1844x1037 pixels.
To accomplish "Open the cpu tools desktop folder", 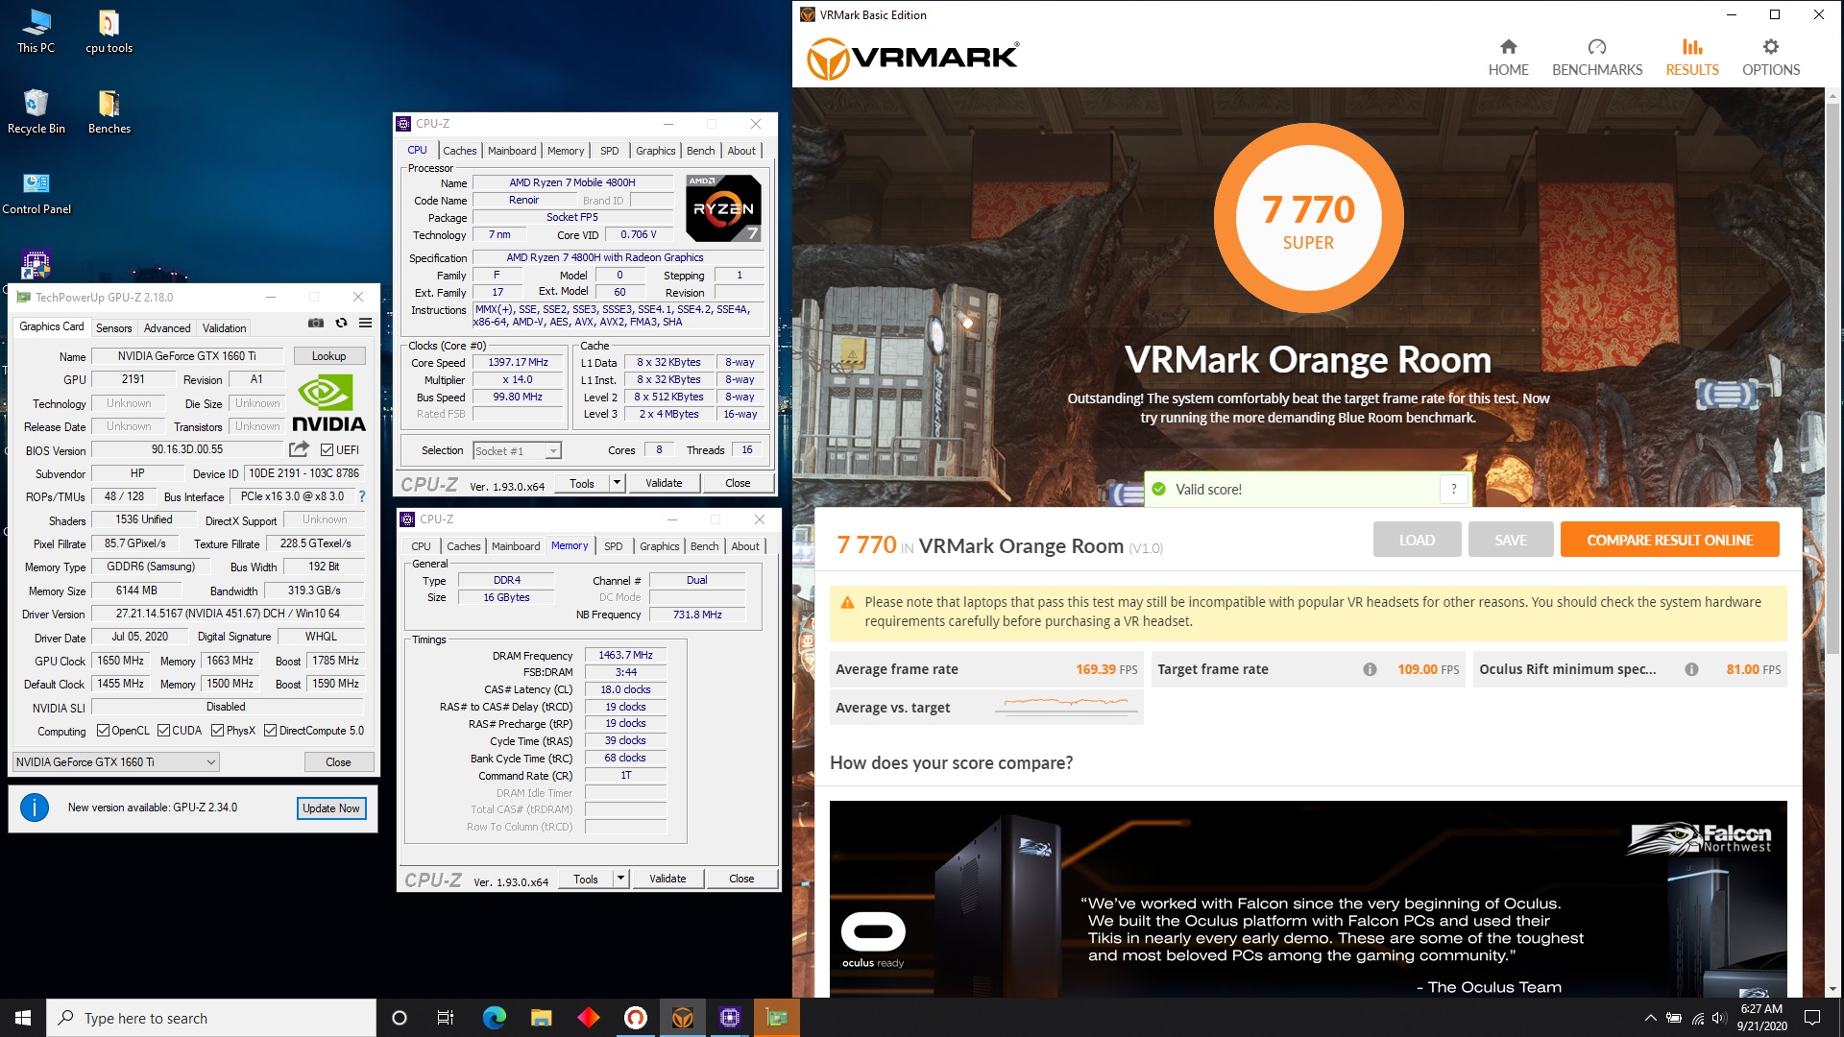I will tap(109, 32).
